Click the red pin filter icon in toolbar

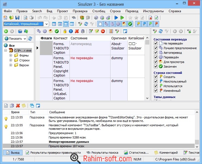(156, 24)
